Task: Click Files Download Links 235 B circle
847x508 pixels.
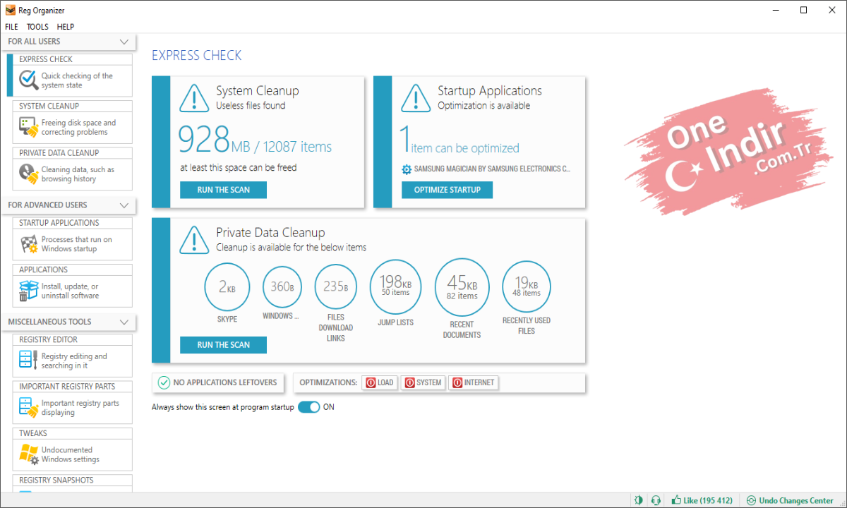Action: (x=336, y=287)
